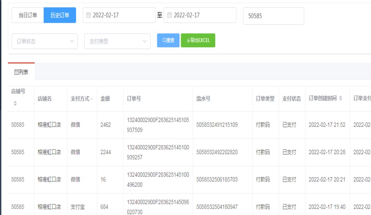Open the 订单状态 dropdown
The height and width of the screenshot is (215, 371).
[44, 41]
